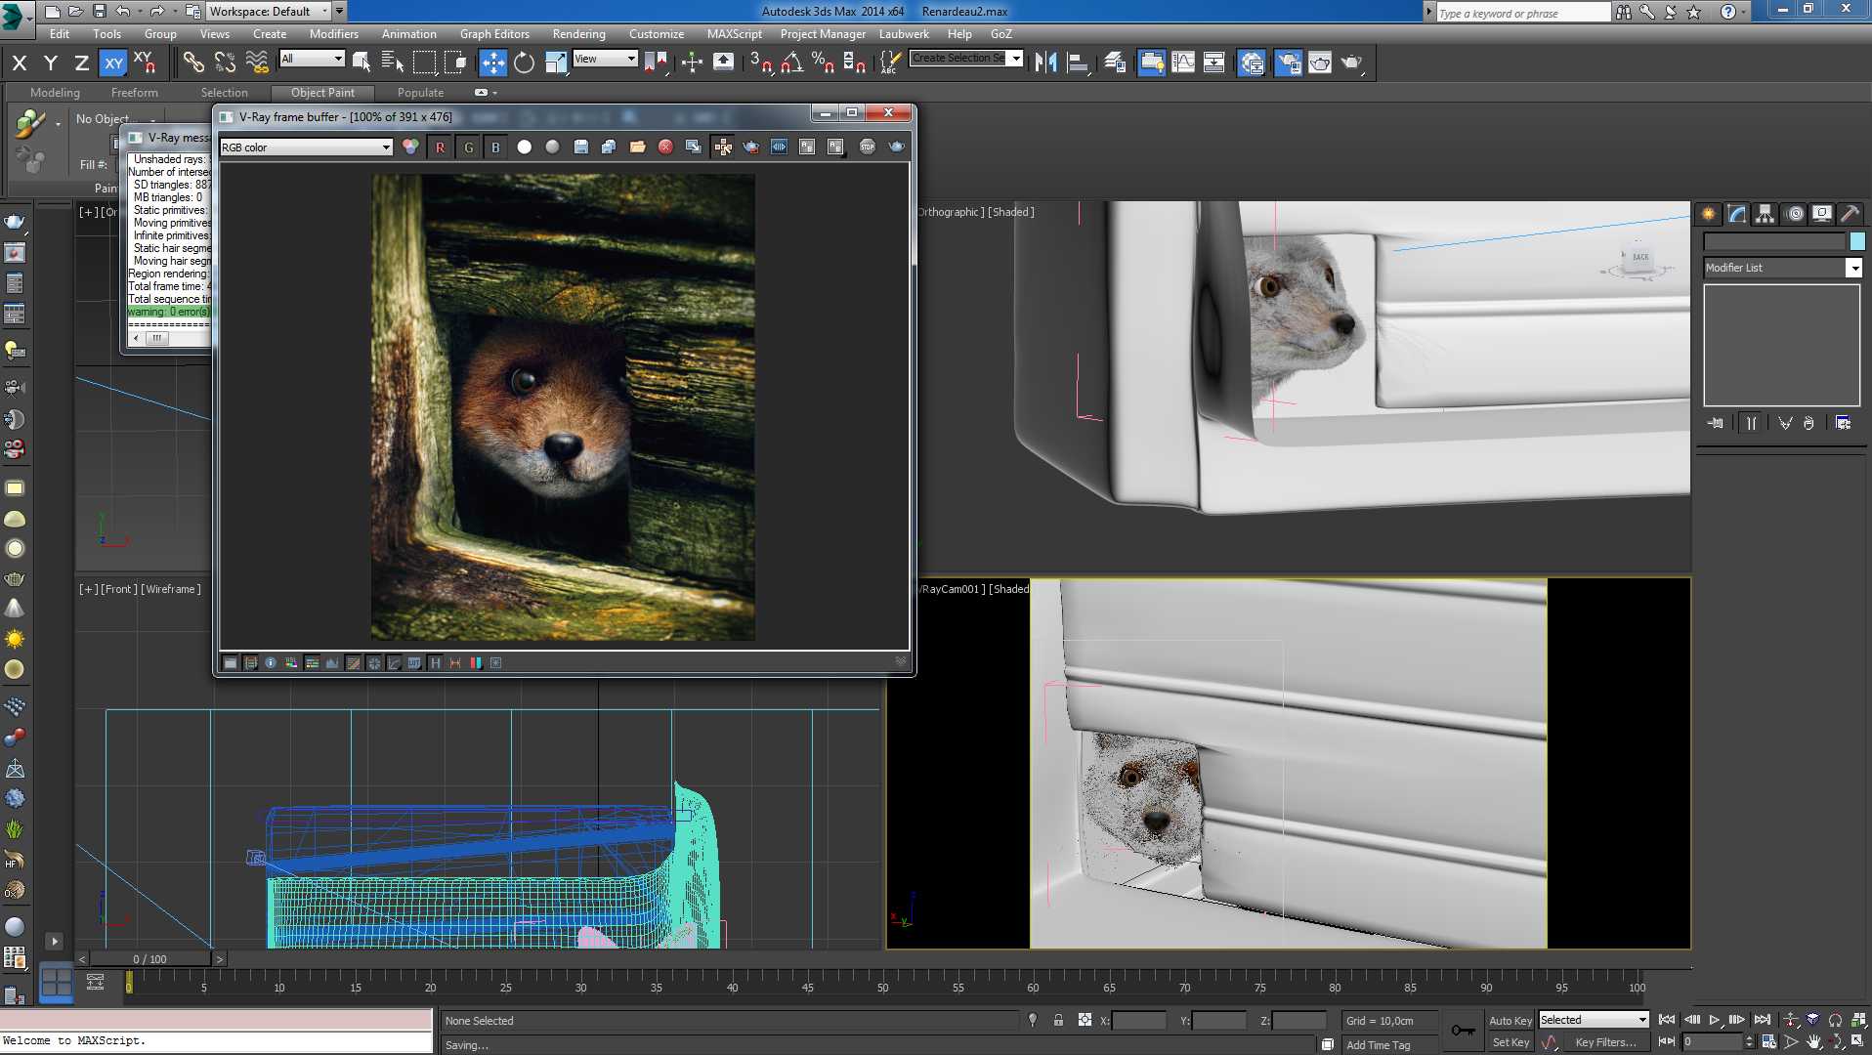
Task: Activate the Select Object tool
Action: tap(362, 63)
